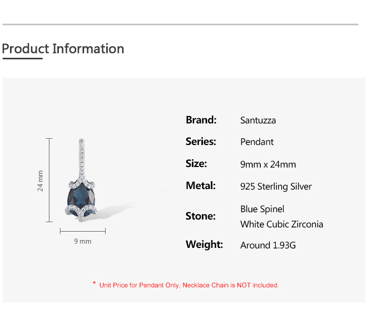Image resolution: width=368 pixels, height=323 pixels.
Task: Click the Series: label
Action: point(201,142)
